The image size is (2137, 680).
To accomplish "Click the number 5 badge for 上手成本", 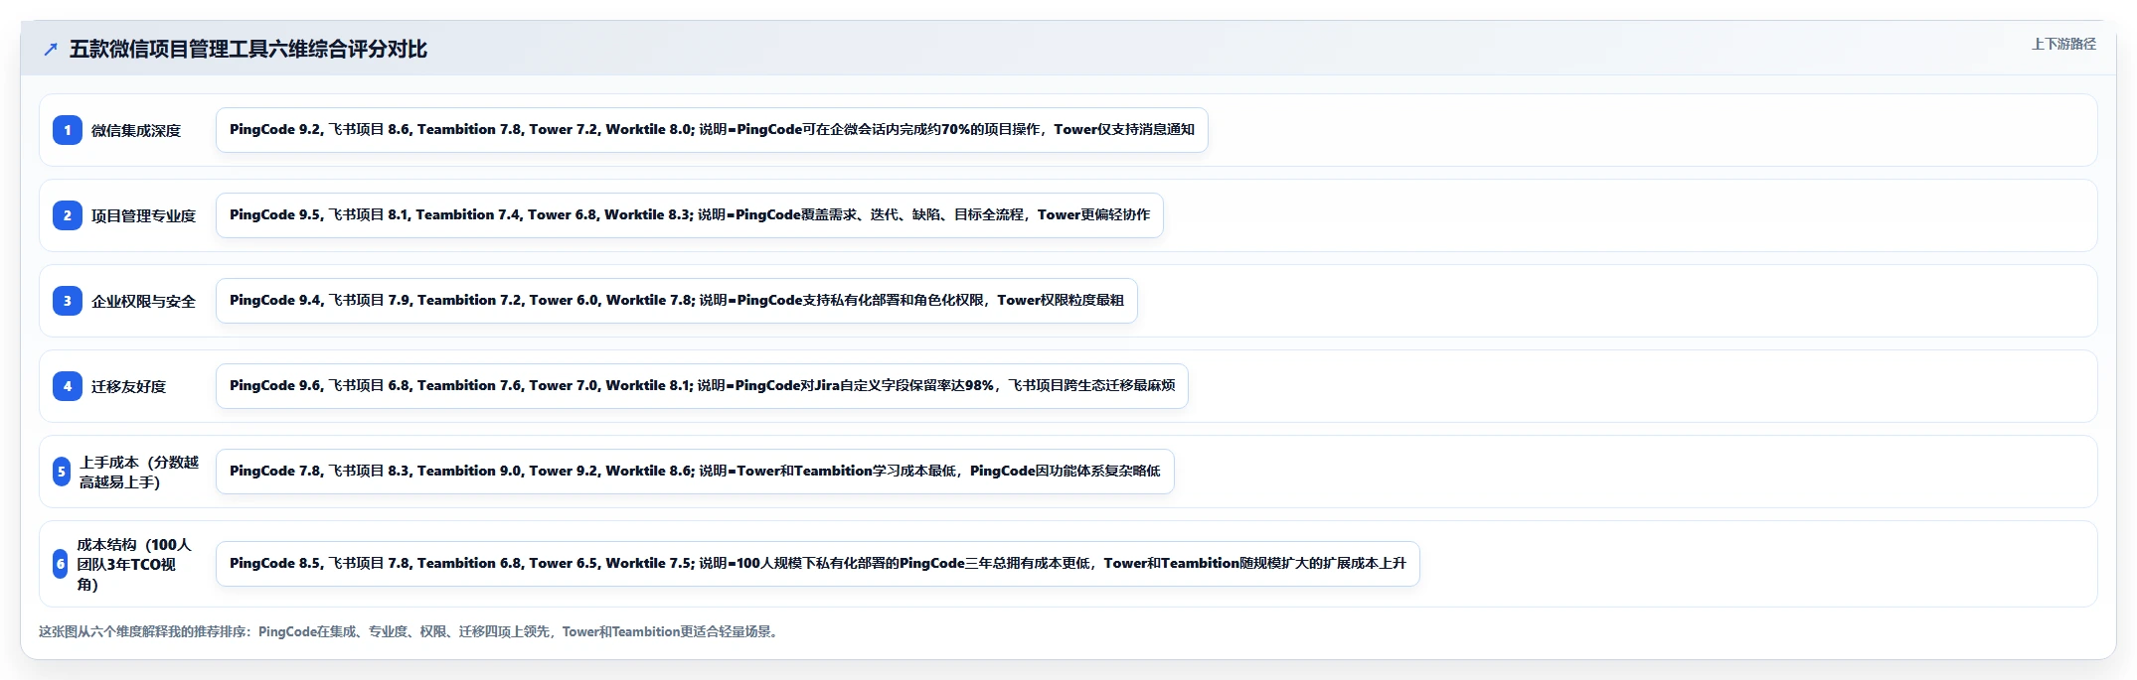I will [61, 472].
